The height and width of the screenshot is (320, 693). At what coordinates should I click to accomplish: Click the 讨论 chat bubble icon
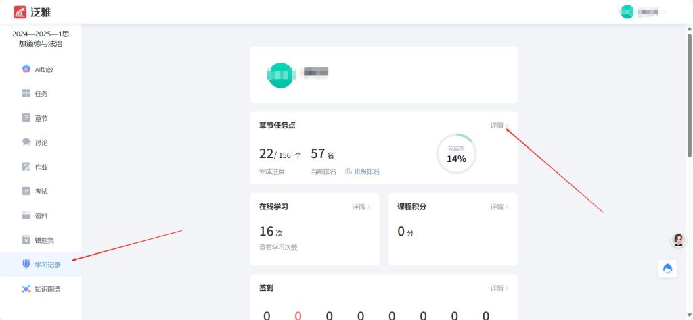click(26, 142)
